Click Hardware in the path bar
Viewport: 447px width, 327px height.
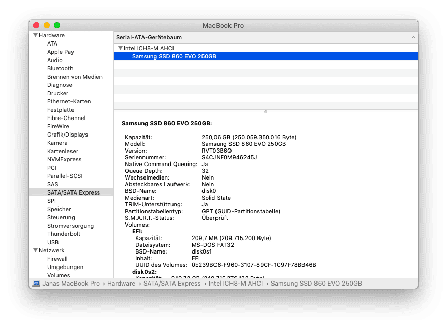pyautogui.click(x=121, y=284)
